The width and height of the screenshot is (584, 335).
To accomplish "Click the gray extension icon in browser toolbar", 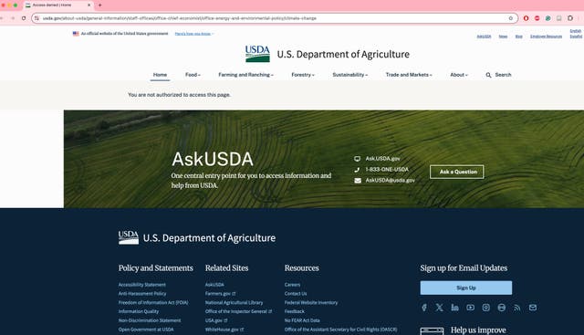I will click(559, 18).
